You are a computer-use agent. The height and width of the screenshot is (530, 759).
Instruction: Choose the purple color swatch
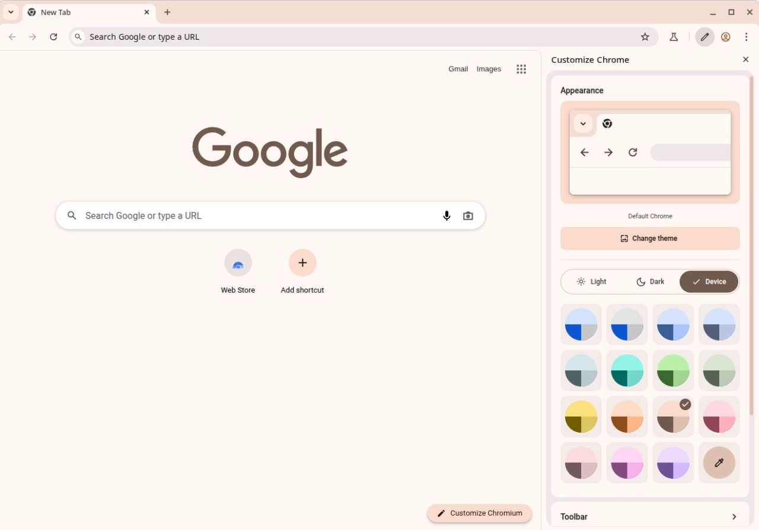point(673,462)
